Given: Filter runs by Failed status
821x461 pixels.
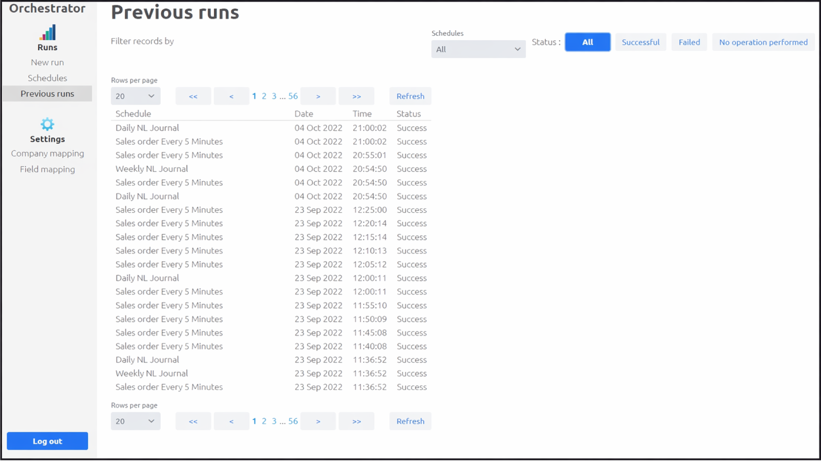Looking at the screenshot, I should 689,42.
